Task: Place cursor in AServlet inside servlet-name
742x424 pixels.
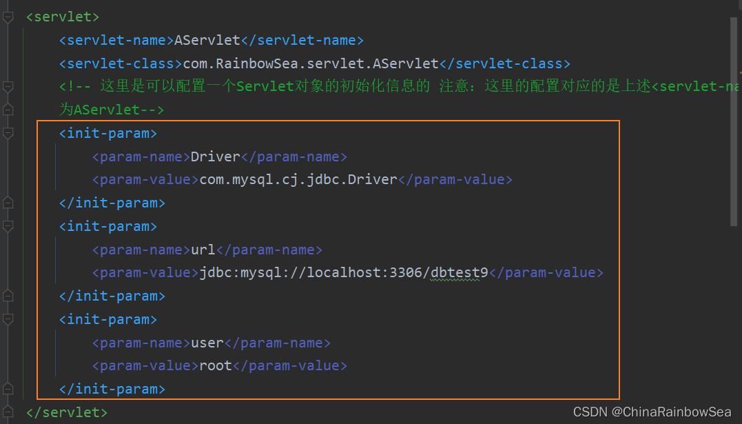Action: (x=207, y=40)
